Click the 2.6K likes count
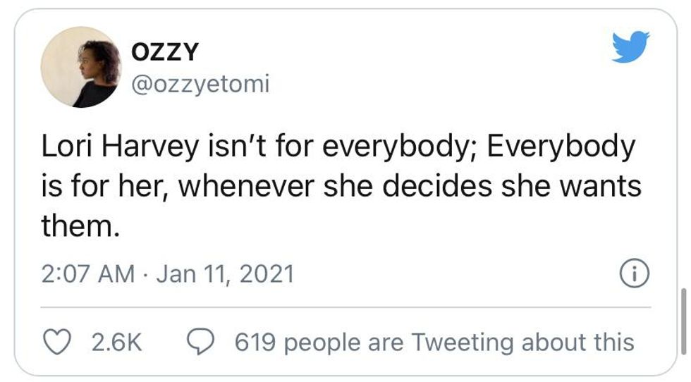This screenshot has height=382, width=691. (117, 343)
